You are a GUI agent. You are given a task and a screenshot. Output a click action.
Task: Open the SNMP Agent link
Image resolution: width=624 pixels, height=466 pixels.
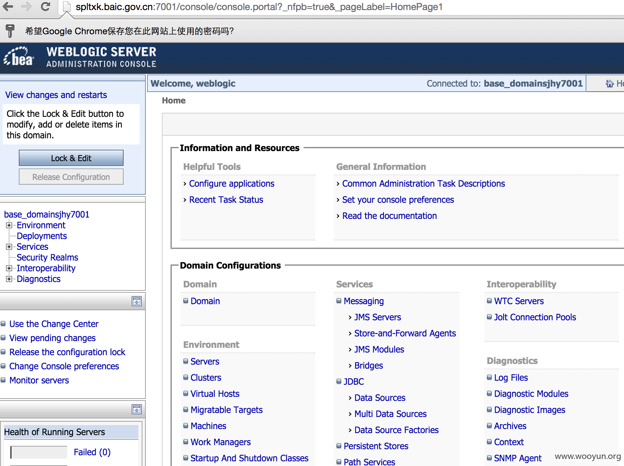[518, 458]
